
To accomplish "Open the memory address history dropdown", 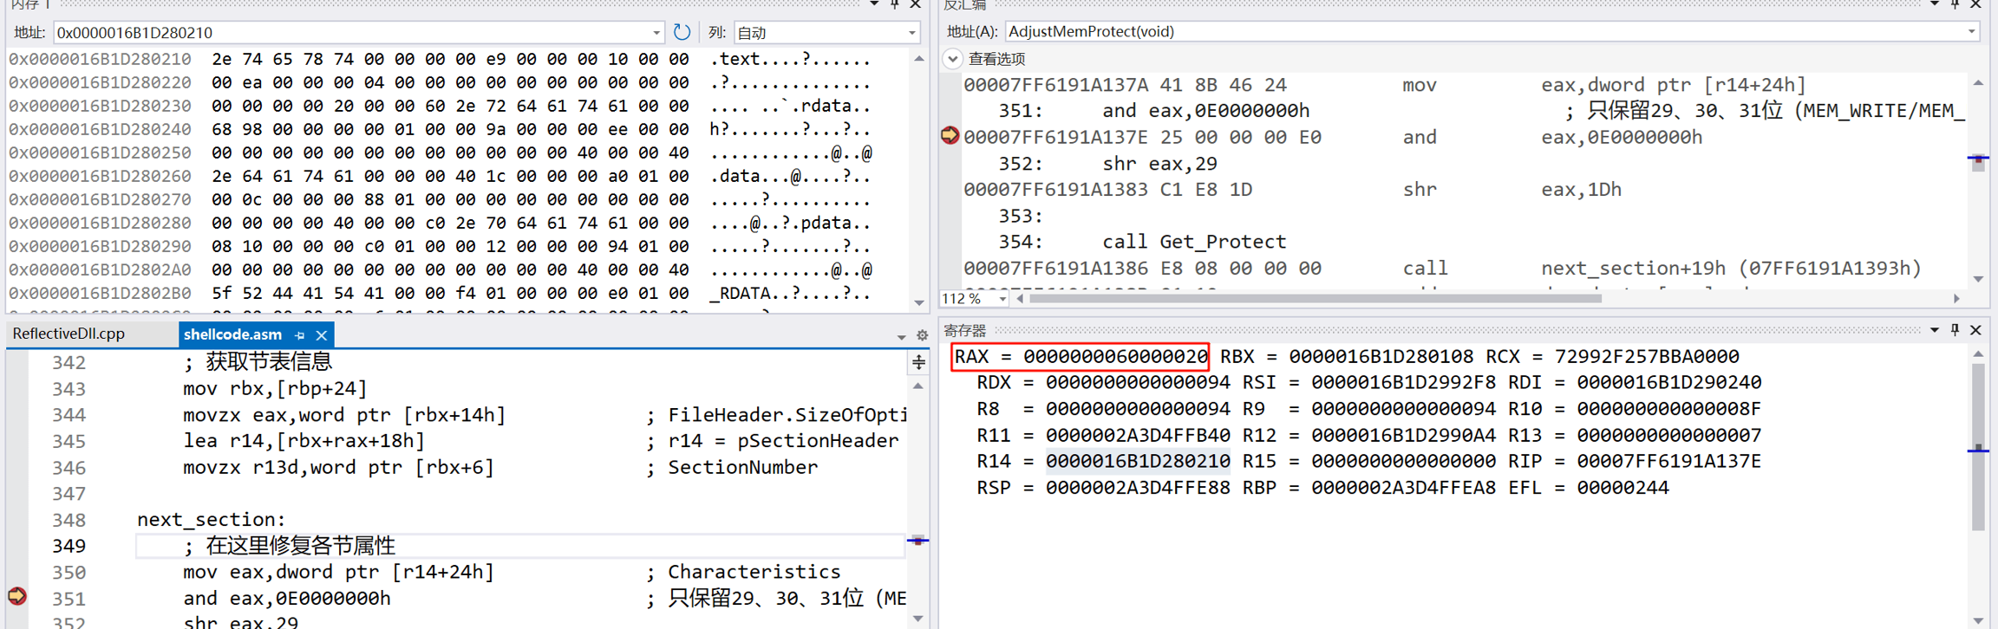I will point(656,33).
